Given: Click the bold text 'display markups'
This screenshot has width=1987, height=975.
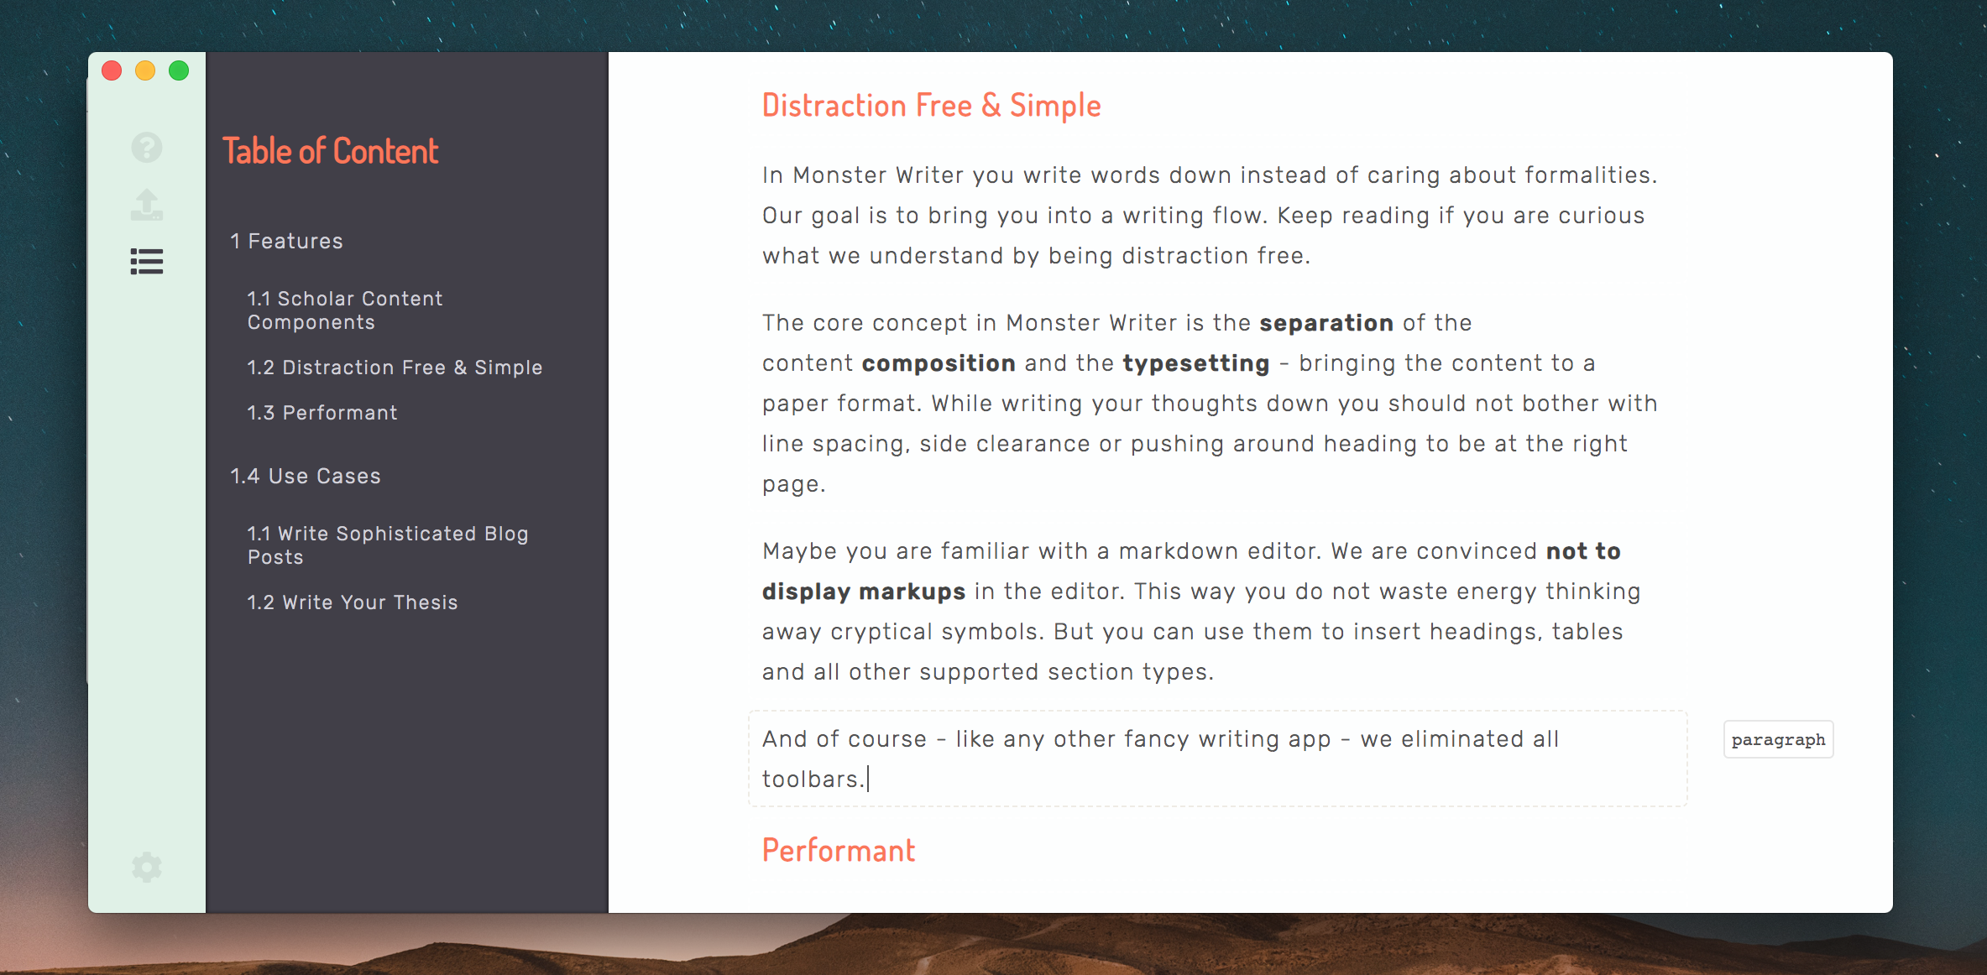Looking at the screenshot, I should pyautogui.click(x=864, y=592).
